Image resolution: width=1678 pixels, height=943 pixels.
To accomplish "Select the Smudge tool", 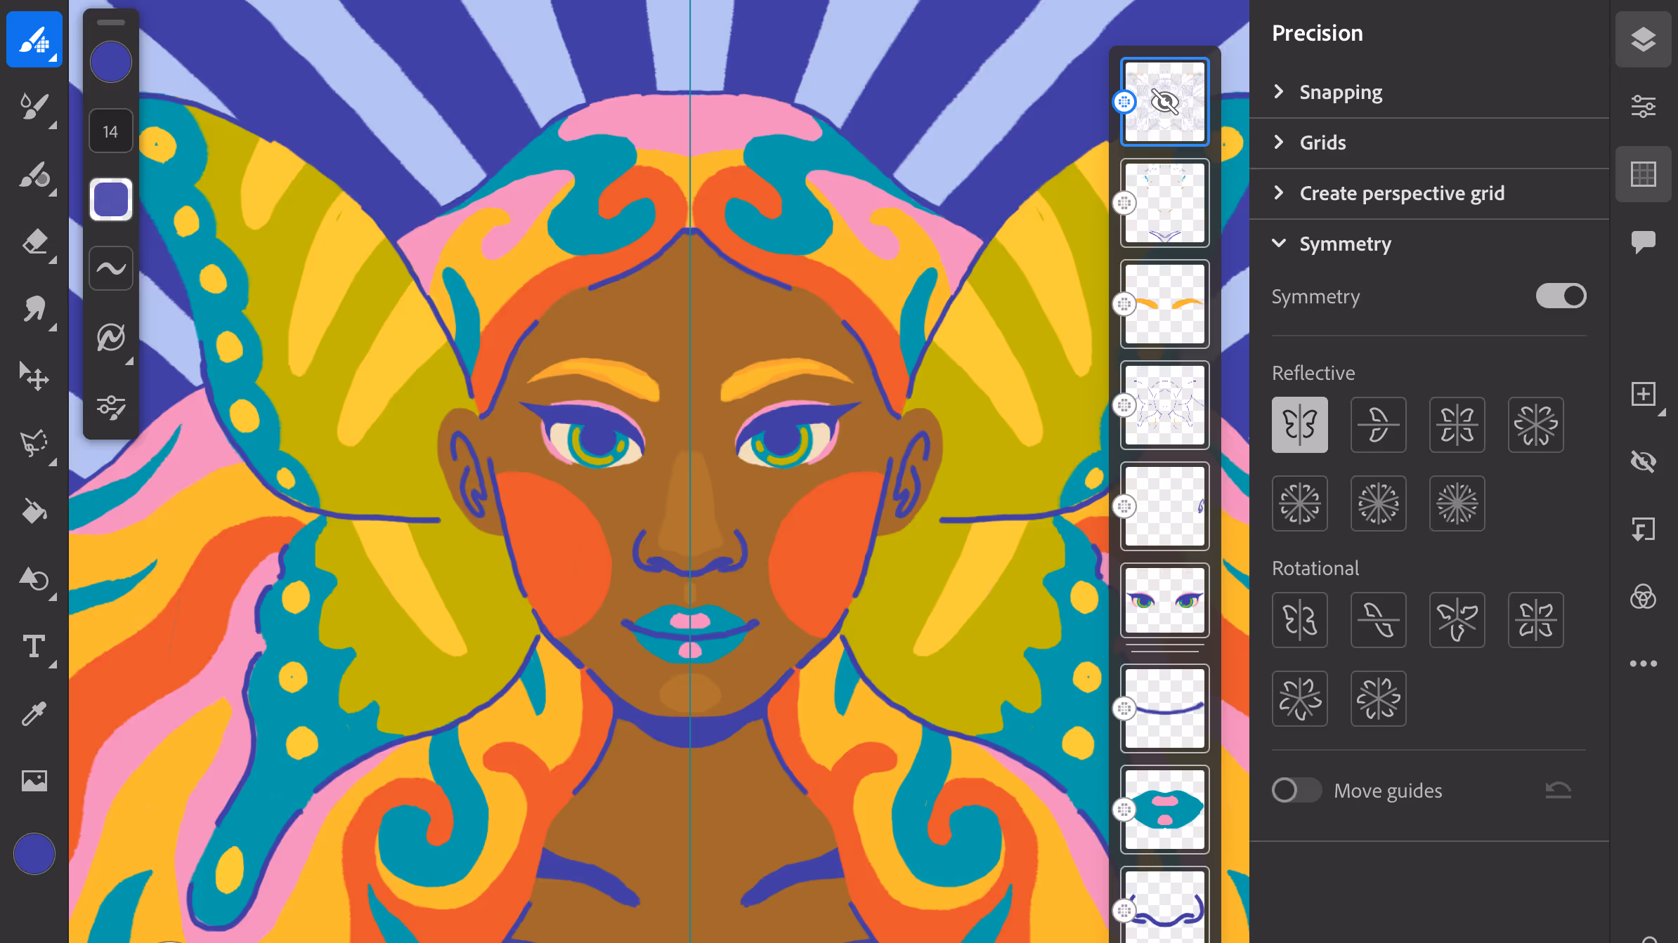I will [34, 309].
